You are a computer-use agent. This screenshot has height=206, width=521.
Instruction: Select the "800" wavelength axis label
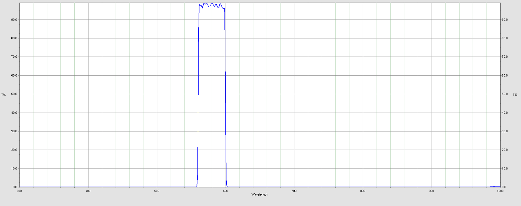pos(363,191)
